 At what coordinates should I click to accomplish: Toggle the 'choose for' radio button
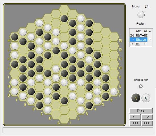click(141, 86)
